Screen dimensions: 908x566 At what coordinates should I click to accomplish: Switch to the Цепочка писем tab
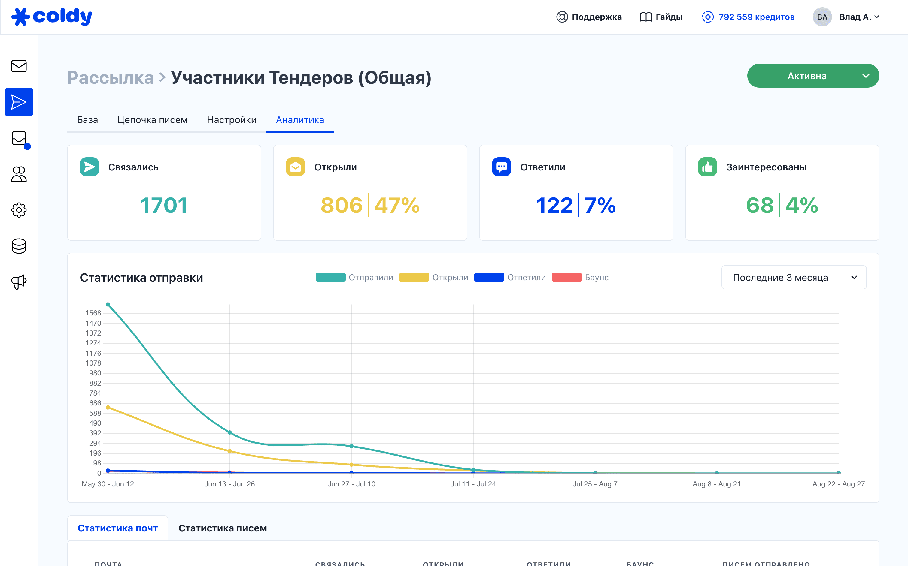(153, 120)
